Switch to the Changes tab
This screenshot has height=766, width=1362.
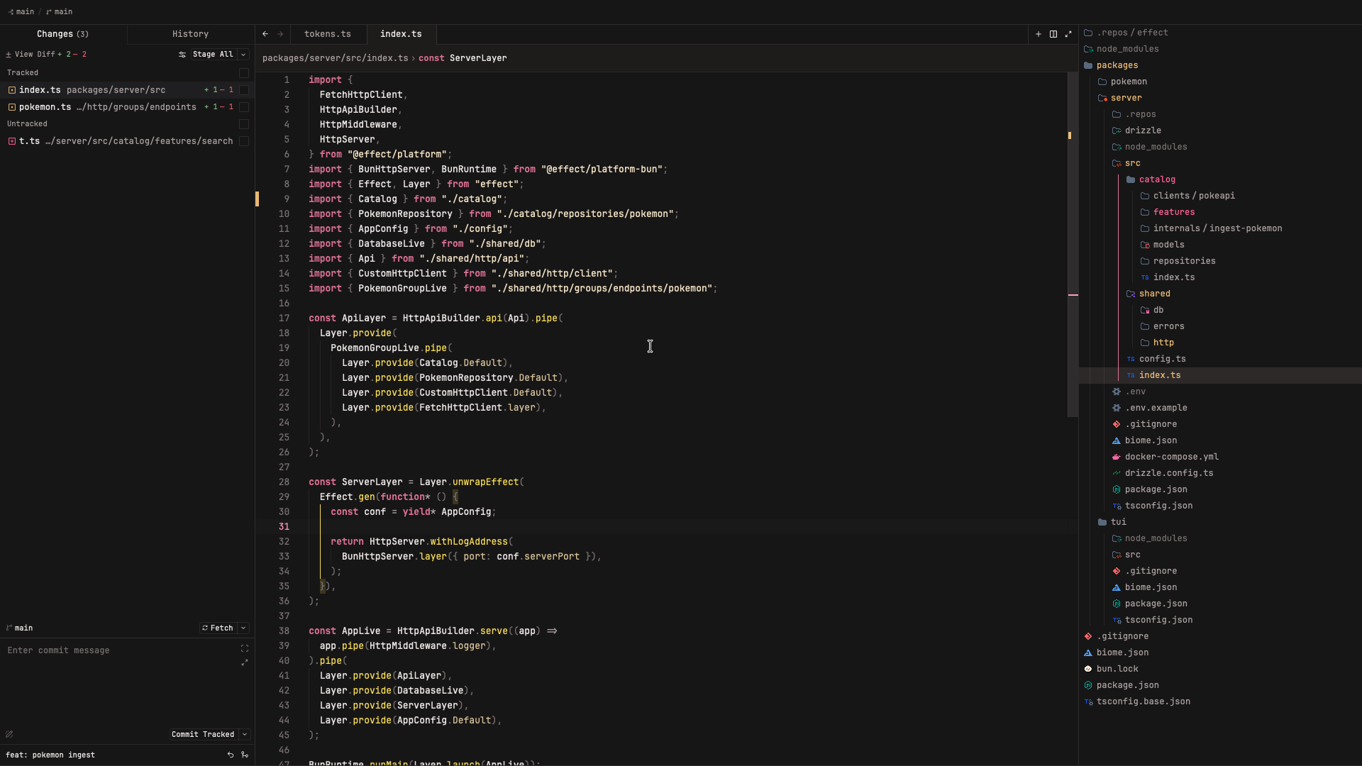[x=63, y=34]
